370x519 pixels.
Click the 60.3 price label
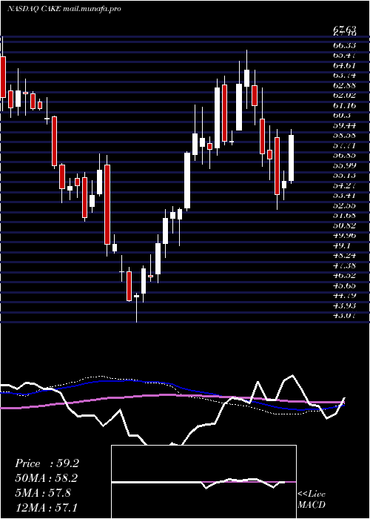pyautogui.click(x=342, y=115)
